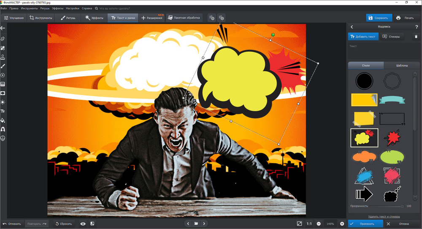The width and height of the screenshot is (422, 229).
Task: Go to previous photo with left chevron
Action: pyautogui.click(x=188, y=224)
